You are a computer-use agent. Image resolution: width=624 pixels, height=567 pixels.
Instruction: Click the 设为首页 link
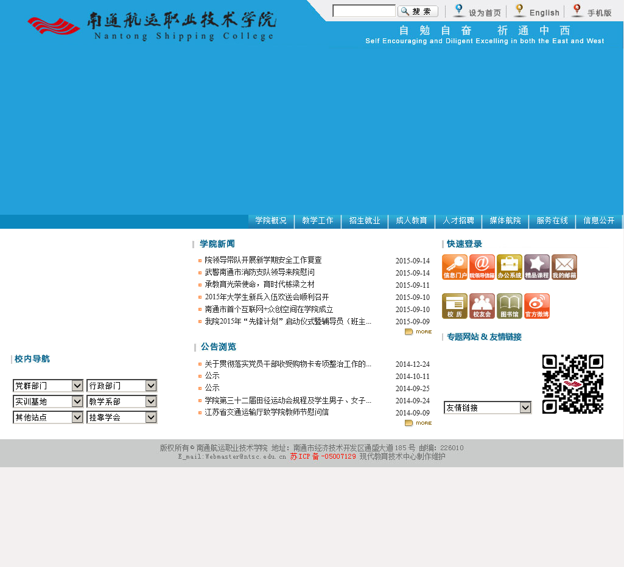tap(485, 13)
